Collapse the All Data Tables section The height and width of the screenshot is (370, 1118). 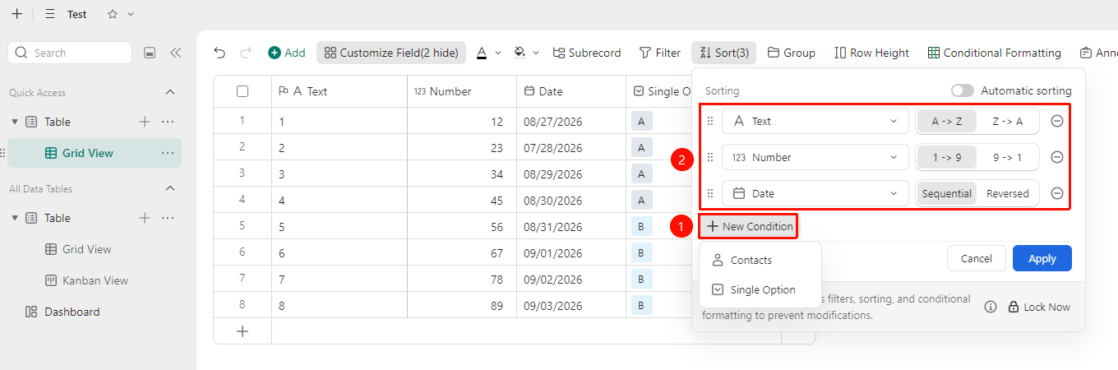170,188
